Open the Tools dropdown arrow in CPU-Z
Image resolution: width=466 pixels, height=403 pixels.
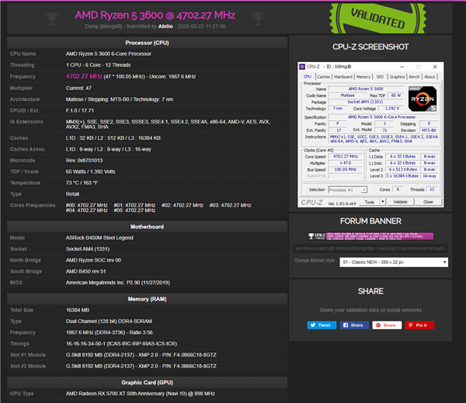382,201
